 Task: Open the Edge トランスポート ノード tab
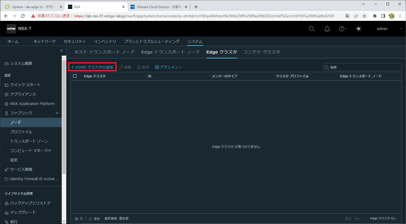pyautogui.click(x=171, y=52)
